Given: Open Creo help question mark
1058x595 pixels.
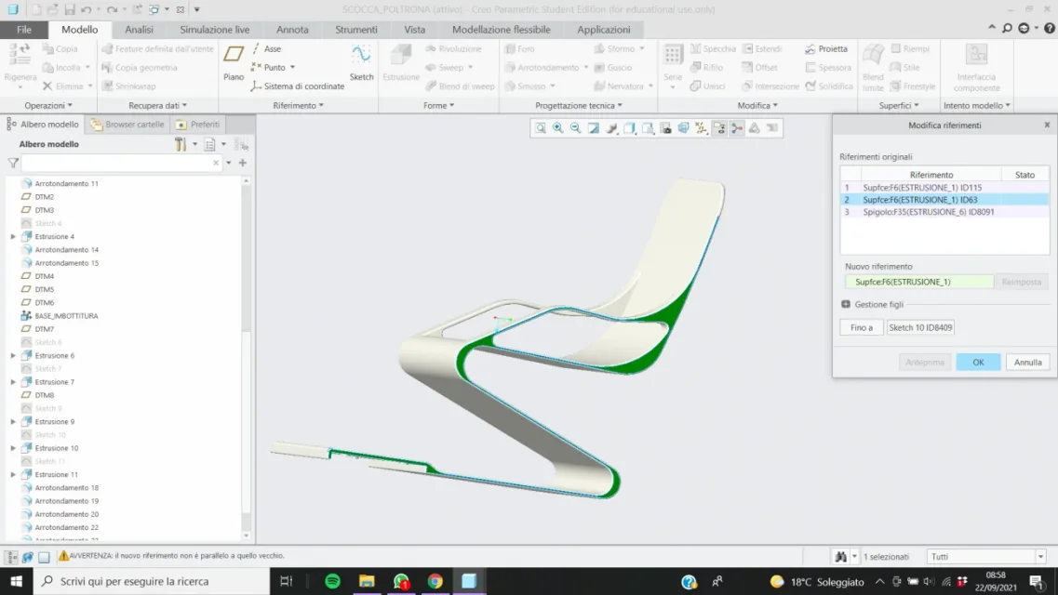Looking at the screenshot, I should (x=1050, y=28).
